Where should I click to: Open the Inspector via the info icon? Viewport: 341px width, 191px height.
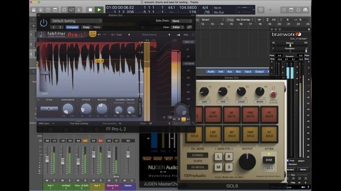tap(40, 10)
